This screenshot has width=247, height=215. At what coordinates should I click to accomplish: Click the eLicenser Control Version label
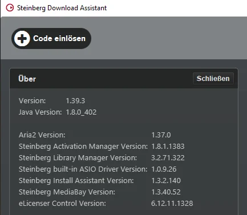tap(62, 204)
